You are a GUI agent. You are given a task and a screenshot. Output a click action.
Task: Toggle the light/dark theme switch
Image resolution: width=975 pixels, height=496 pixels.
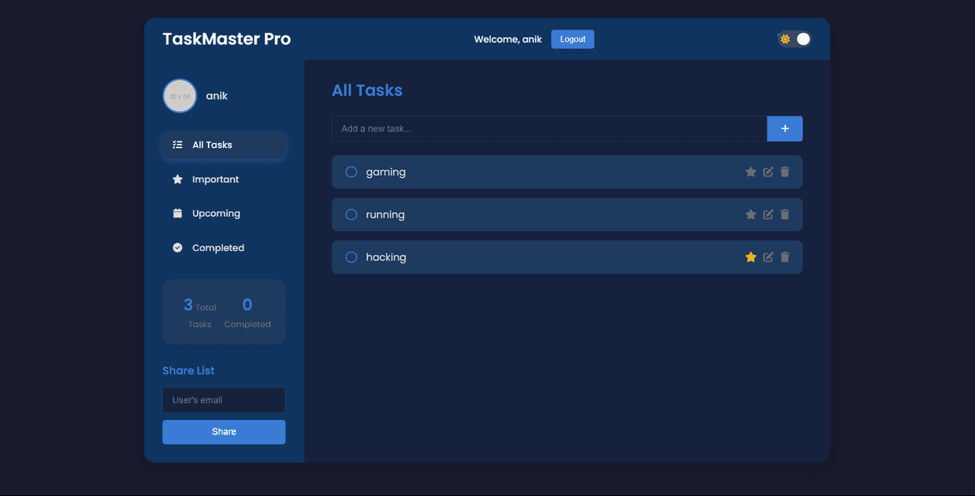794,39
